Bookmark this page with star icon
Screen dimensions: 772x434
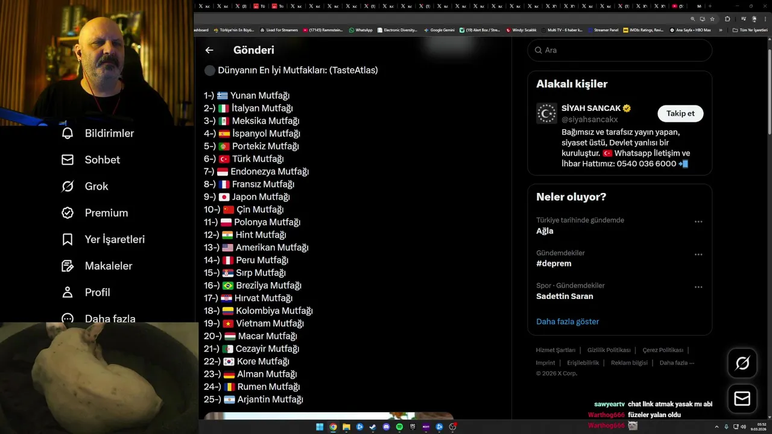[712, 19]
